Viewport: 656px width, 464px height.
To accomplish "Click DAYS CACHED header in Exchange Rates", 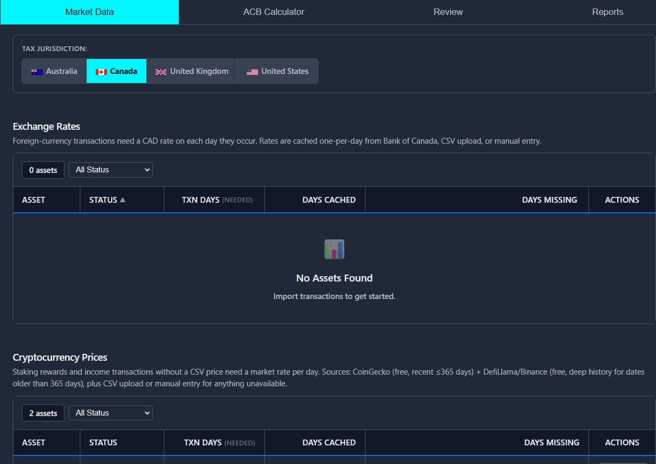I will (x=315, y=200).
